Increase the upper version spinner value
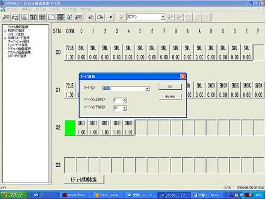This screenshot has height=199, width=266. coord(125,100)
